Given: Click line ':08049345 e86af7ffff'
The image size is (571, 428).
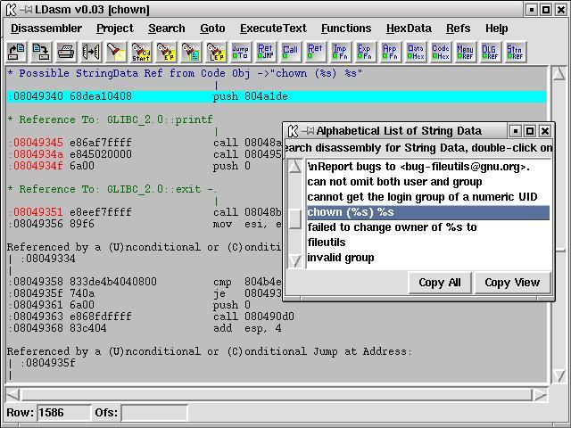Looking at the screenshot, I should (70, 143).
